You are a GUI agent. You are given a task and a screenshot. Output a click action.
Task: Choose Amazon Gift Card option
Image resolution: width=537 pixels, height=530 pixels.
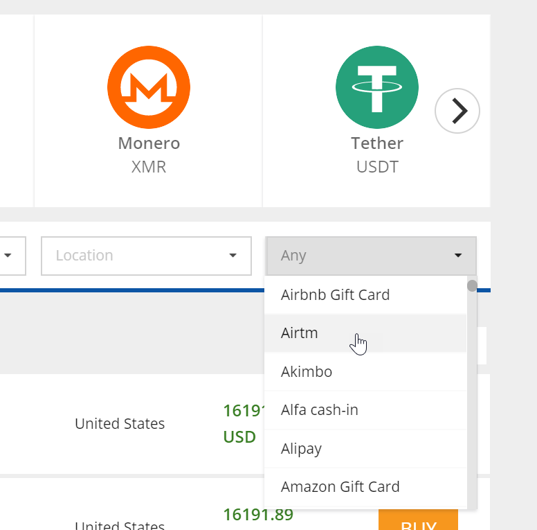(365, 487)
